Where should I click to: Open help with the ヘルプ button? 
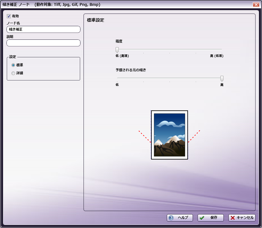(180, 218)
